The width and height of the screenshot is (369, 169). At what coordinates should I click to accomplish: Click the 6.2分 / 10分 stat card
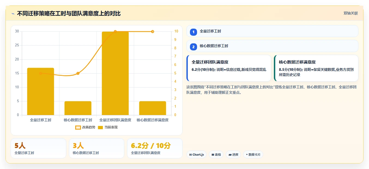[x=155, y=148]
